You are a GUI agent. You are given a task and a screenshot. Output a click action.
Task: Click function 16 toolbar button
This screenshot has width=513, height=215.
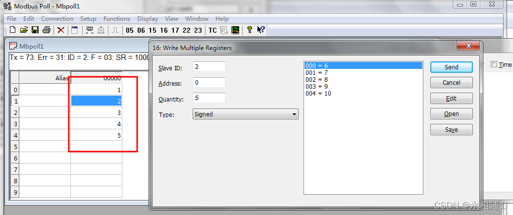pos(164,30)
